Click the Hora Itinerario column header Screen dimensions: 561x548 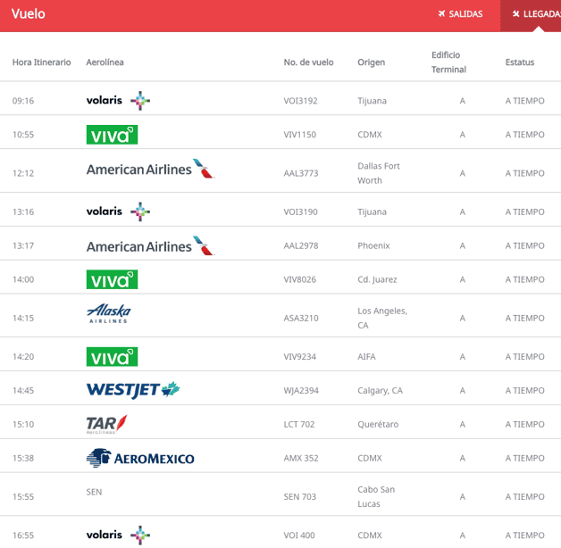click(x=41, y=62)
